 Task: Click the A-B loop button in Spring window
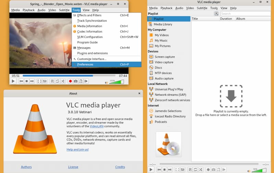coord(81,81)
